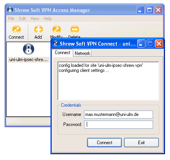Click into the Password field
Image resolution: width=170 pixels, height=160 pixels.
pos(118,124)
